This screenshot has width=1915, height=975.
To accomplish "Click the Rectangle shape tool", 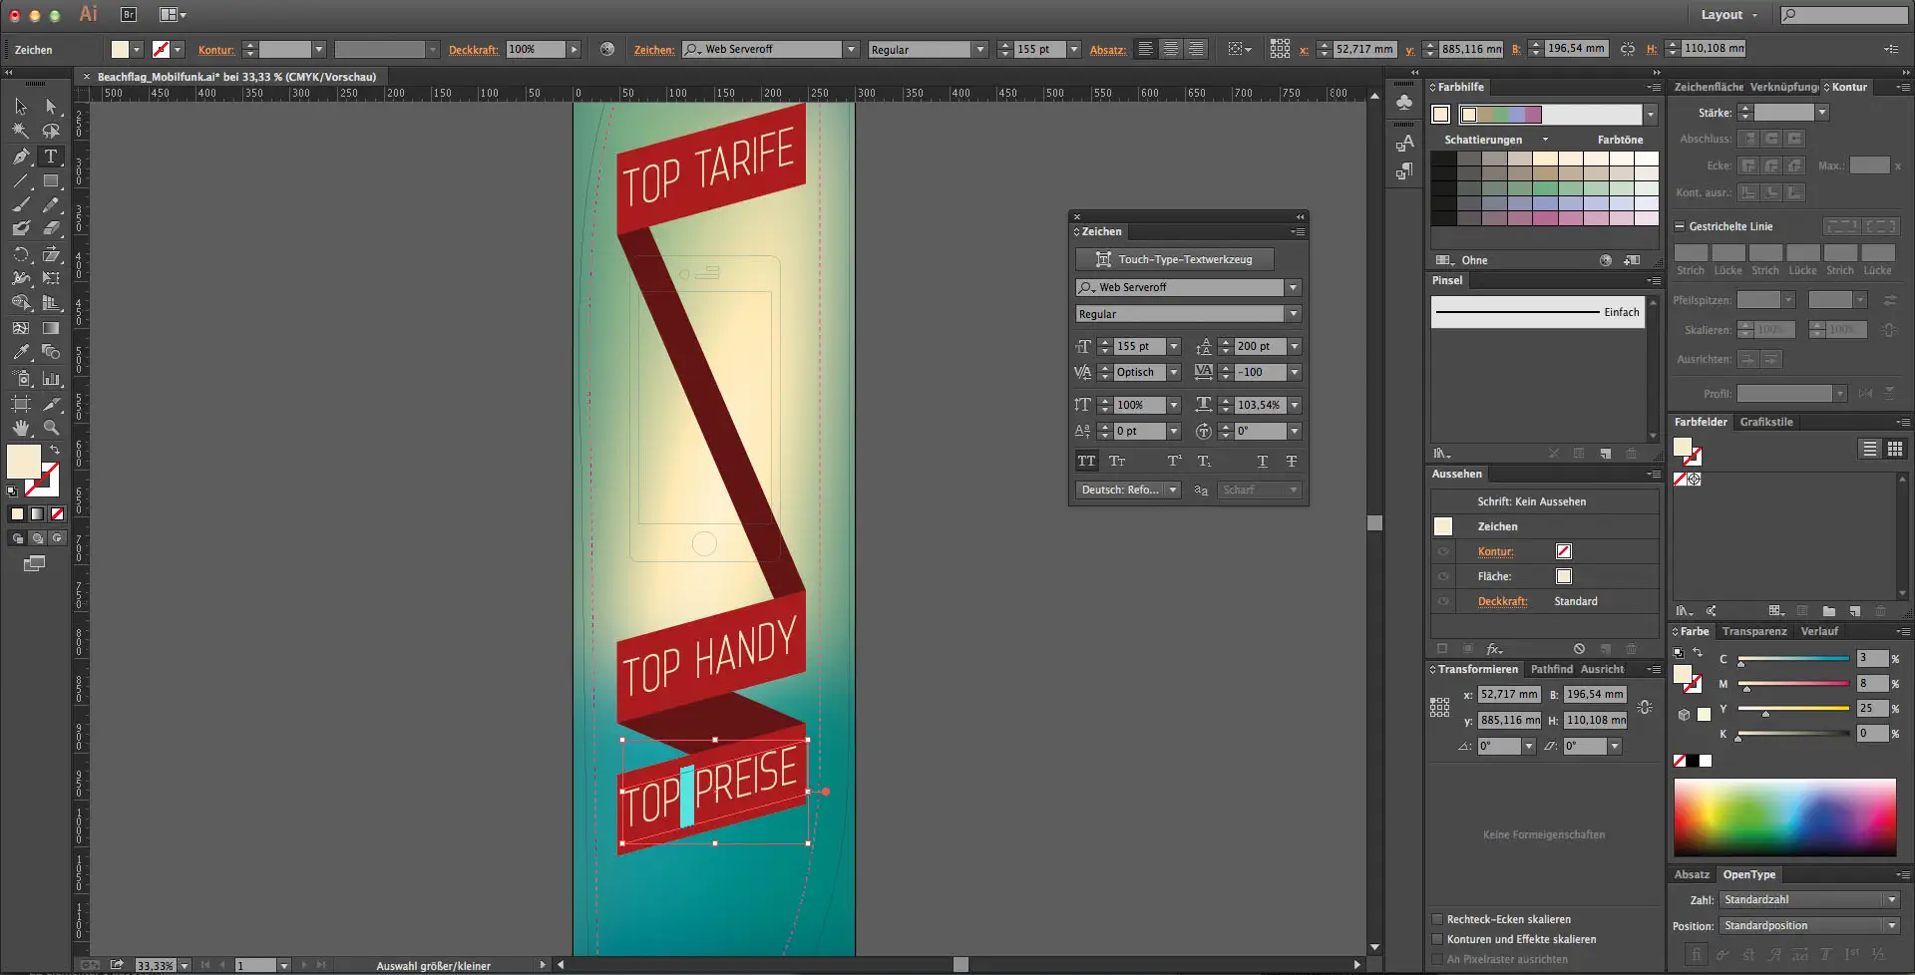I will tap(51, 181).
